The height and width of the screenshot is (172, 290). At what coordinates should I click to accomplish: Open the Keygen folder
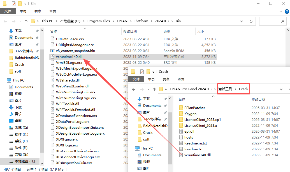(x=190, y=114)
